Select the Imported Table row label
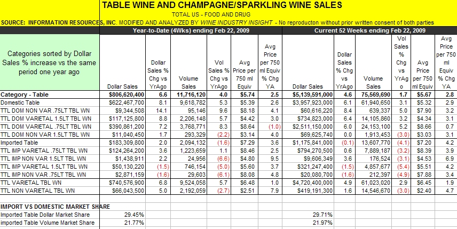 coord(19,143)
